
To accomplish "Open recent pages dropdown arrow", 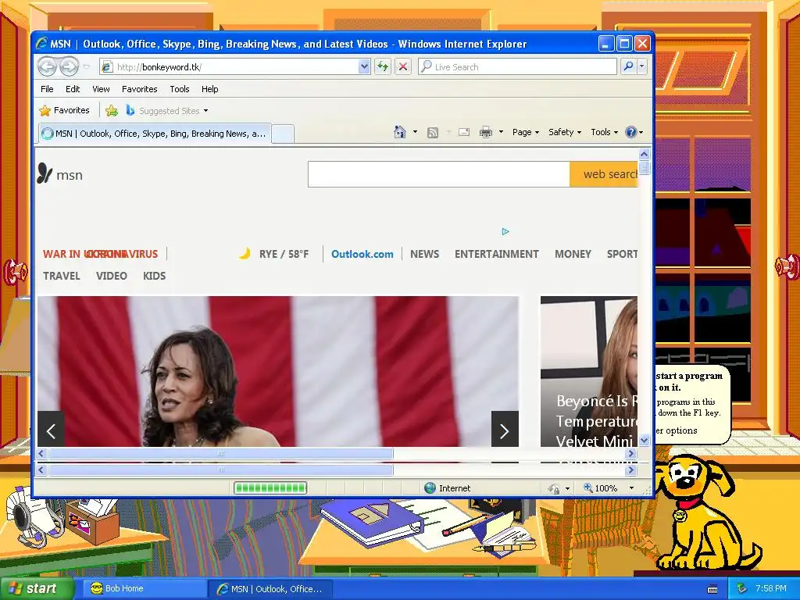I will (x=86, y=67).
